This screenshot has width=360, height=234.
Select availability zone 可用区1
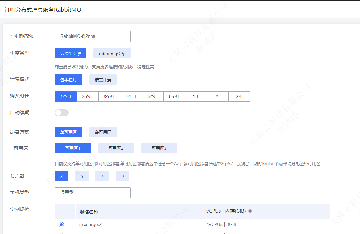click(x=73, y=148)
